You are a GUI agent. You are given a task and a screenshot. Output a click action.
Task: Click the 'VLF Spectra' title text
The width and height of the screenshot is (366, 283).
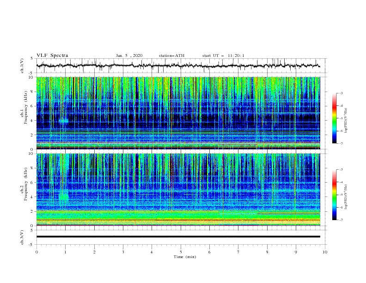click(52, 55)
